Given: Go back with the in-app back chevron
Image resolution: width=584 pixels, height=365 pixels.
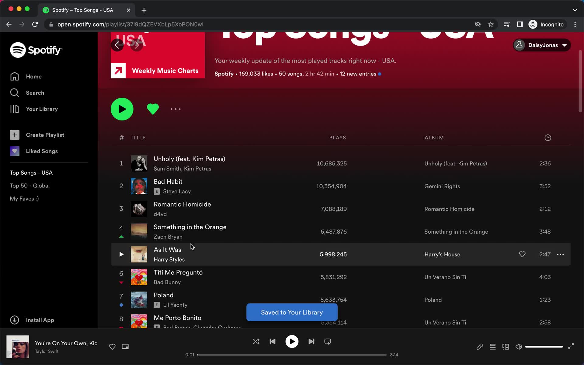Looking at the screenshot, I should click(x=117, y=45).
